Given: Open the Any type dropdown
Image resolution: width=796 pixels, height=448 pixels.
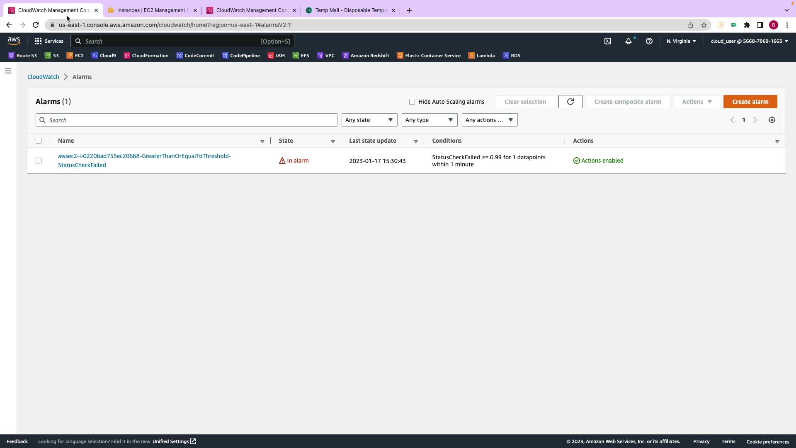Looking at the screenshot, I should [x=429, y=120].
